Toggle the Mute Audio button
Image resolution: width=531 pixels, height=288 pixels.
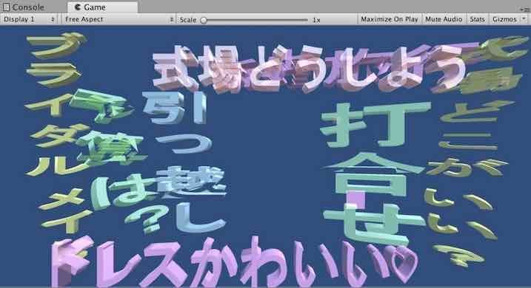(x=444, y=20)
